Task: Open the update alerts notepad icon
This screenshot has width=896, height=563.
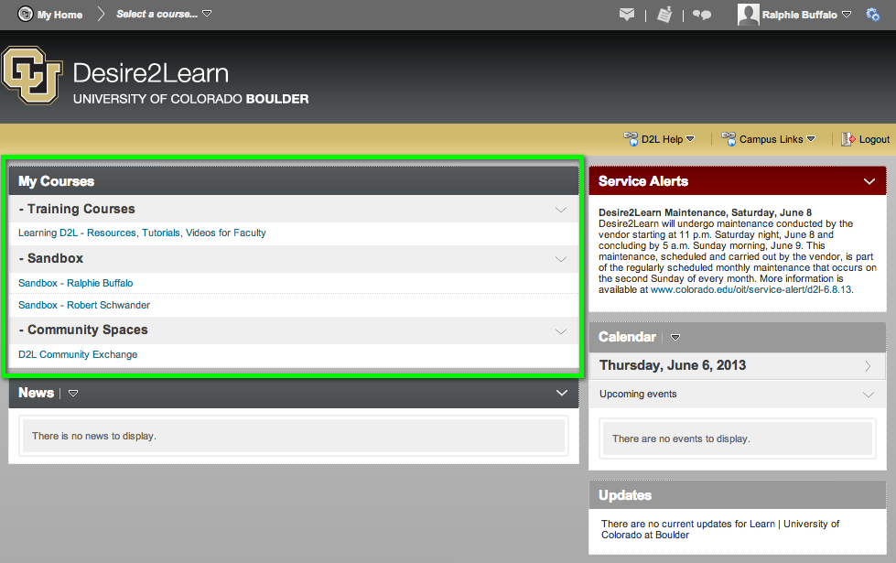Action: click(664, 15)
